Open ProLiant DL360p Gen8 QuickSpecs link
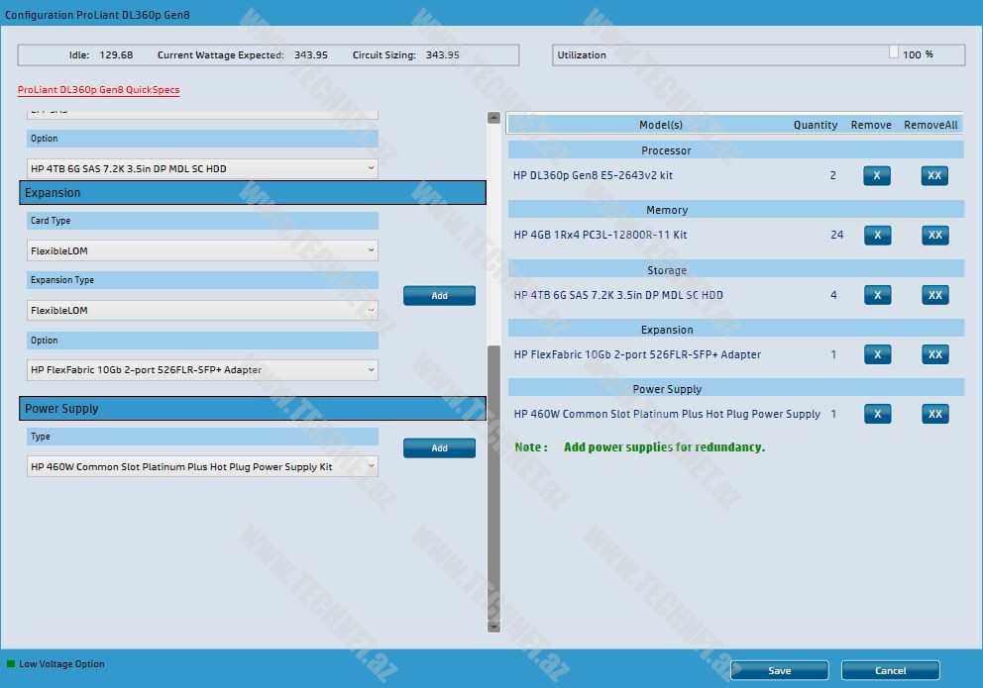The height and width of the screenshot is (688, 983). coord(98,90)
